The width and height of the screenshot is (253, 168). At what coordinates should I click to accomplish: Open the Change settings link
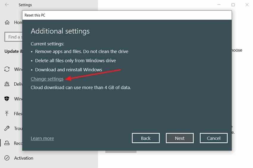(47, 79)
